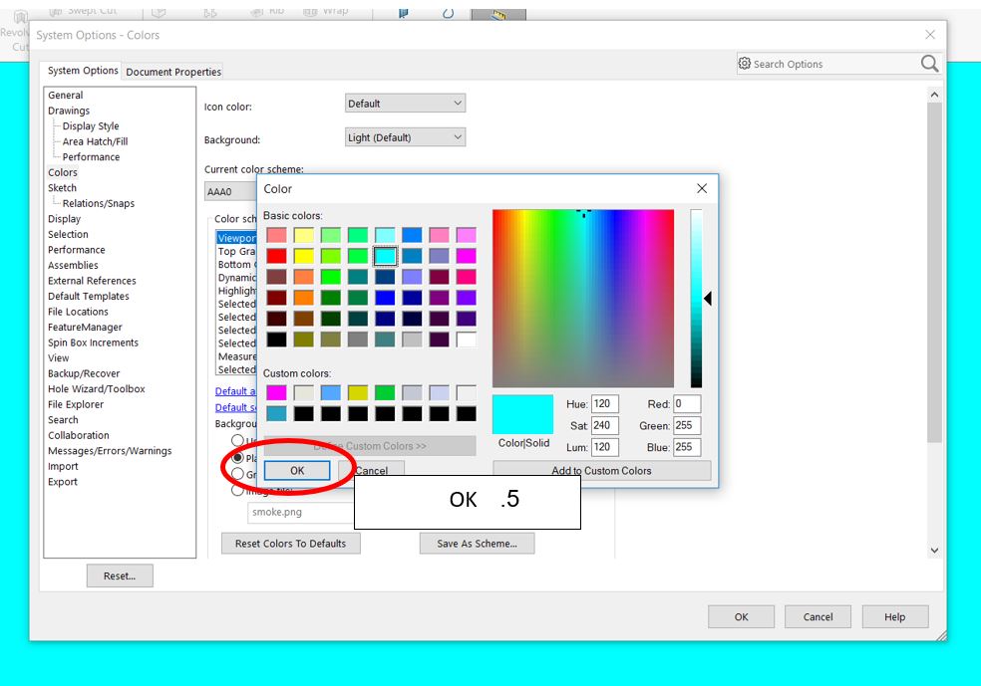Click the Add to Custom Colors button
981x686 pixels.
tap(601, 471)
